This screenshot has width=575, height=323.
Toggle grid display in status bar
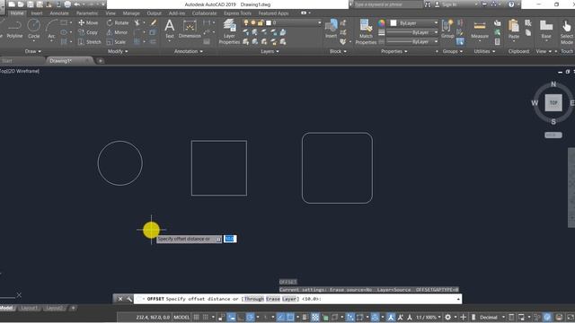(196, 317)
